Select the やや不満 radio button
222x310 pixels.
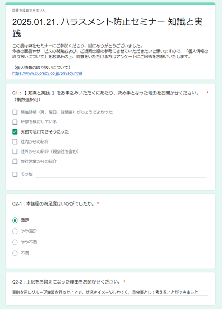point(15,242)
